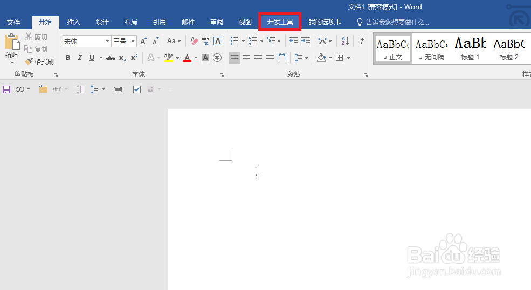Image resolution: width=531 pixels, height=290 pixels.
Task: Click the multilevel list icon
Action: [x=271, y=41]
